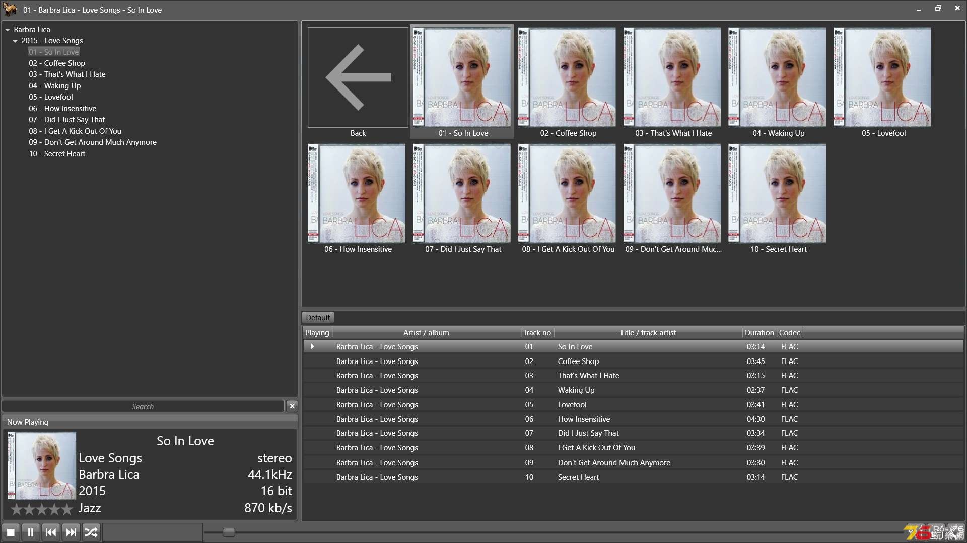
Task: Collapse the 2015 - Love Songs album node
Action: click(x=15, y=41)
